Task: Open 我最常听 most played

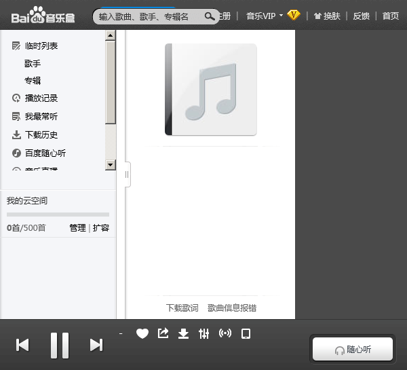Action: point(41,117)
